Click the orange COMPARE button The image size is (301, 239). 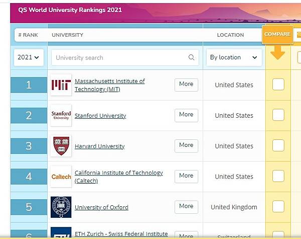pyautogui.click(x=277, y=35)
